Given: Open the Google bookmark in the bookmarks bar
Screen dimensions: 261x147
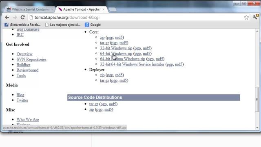Looking at the screenshot, I should 93,24.
